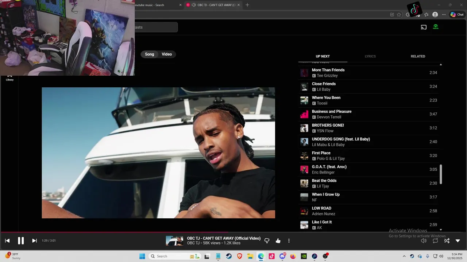467x262 pixels.
Task: Play First Place by Polo G
Action: (368, 156)
